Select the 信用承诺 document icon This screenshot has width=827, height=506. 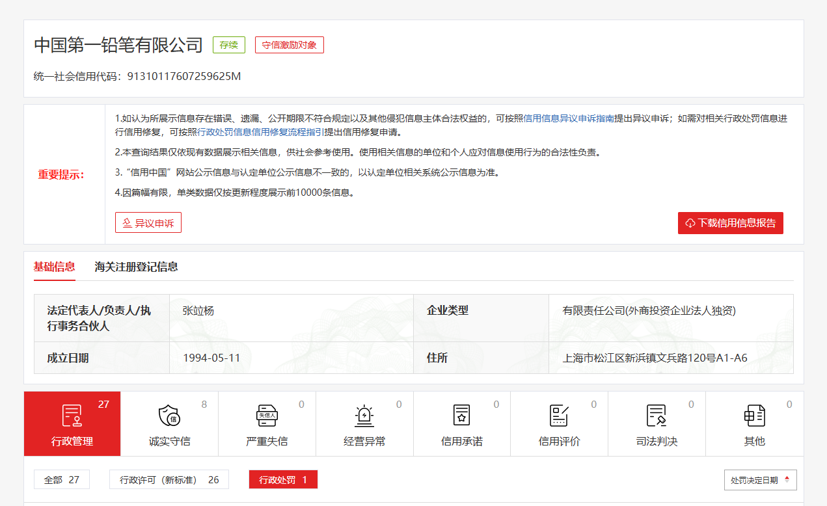[461, 415]
